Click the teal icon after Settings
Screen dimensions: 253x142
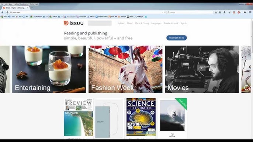click(146, 17)
